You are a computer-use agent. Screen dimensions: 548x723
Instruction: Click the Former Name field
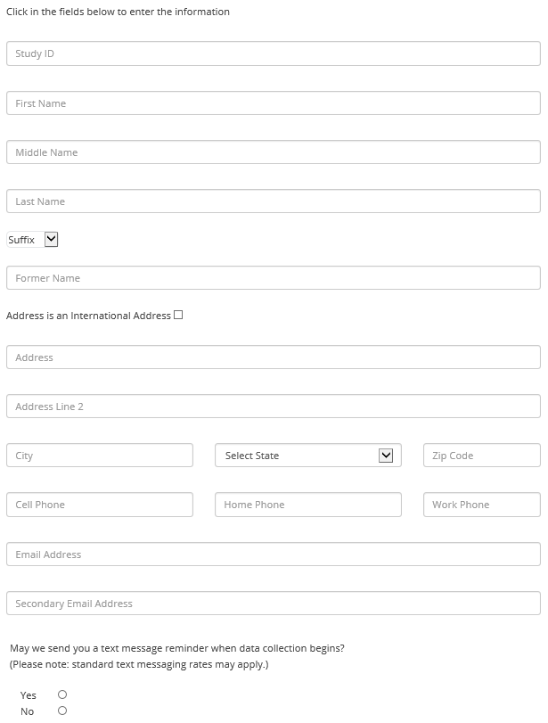tap(273, 278)
